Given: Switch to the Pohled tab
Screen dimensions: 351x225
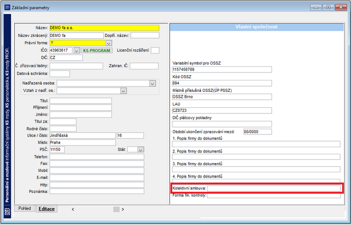Looking at the screenshot, I should click(25, 208).
